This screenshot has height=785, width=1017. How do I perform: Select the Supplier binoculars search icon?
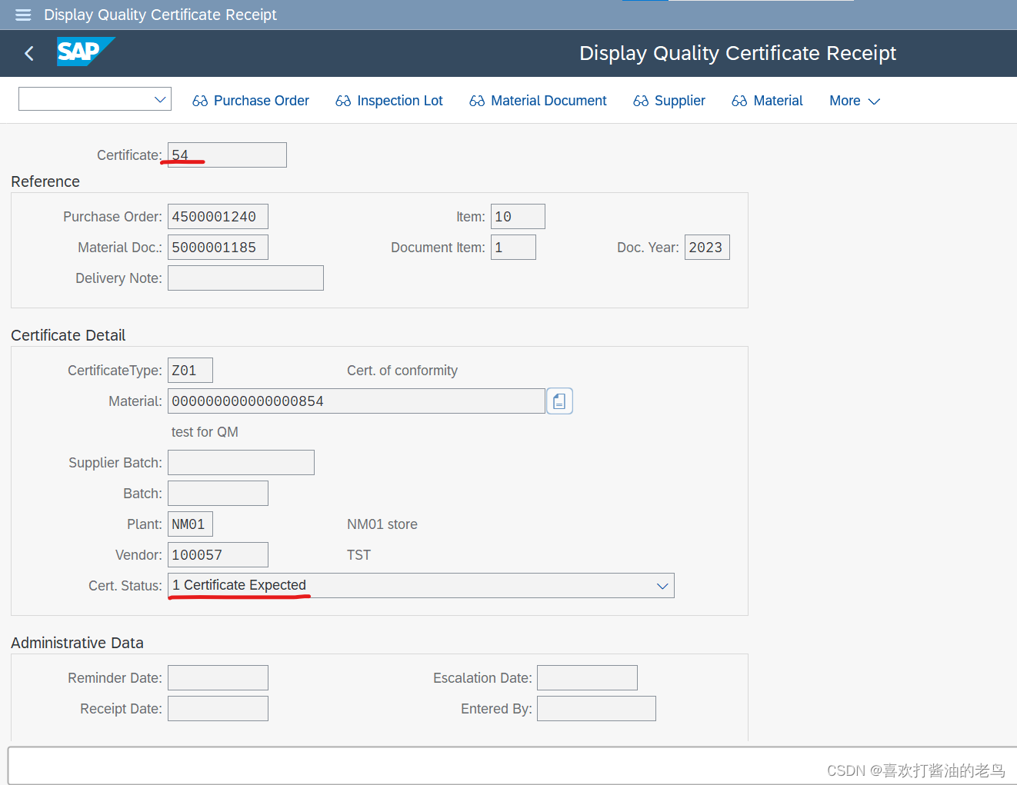[641, 100]
